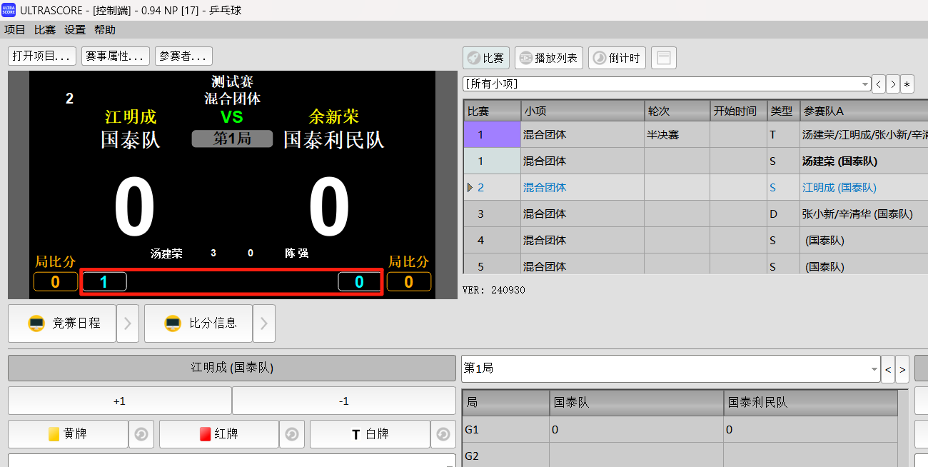Undo the 红牌 red card
Screen dimensions: 928x467
click(x=292, y=433)
